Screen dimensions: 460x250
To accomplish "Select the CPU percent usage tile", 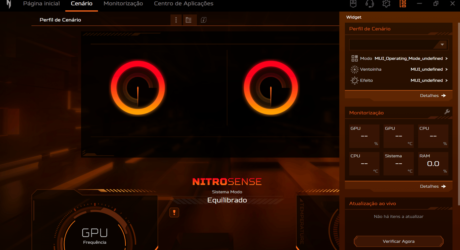I will click(433, 136).
